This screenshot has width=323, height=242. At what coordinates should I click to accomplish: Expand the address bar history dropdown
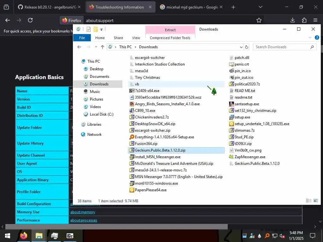[x=241, y=47]
